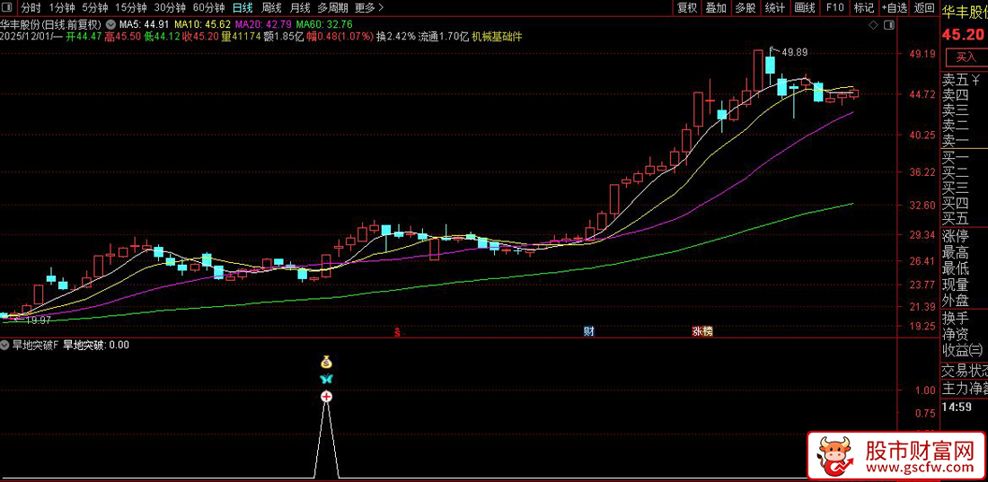Click the 量41174 volume value

241,37
